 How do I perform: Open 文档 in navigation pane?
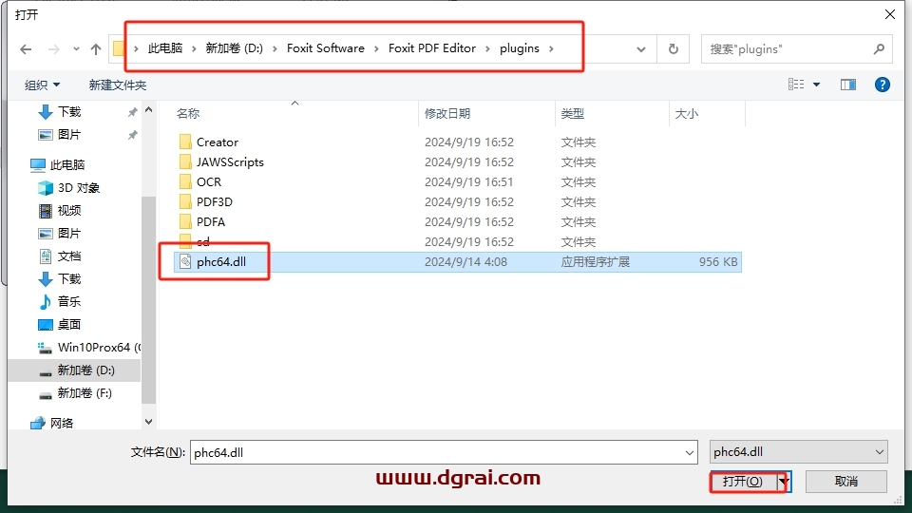[69, 256]
